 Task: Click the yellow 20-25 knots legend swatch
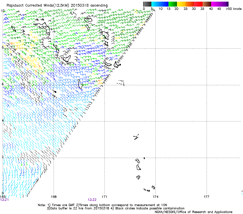point(181,4)
